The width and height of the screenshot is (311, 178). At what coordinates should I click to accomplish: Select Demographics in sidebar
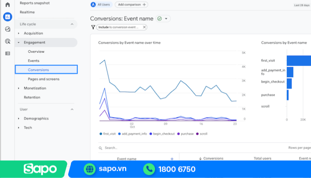pos(36,118)
